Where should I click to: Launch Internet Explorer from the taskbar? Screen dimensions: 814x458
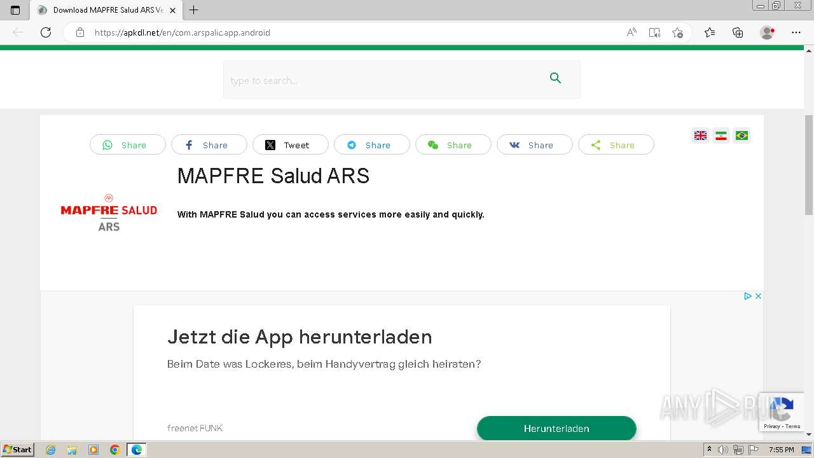tap(51, 450)
